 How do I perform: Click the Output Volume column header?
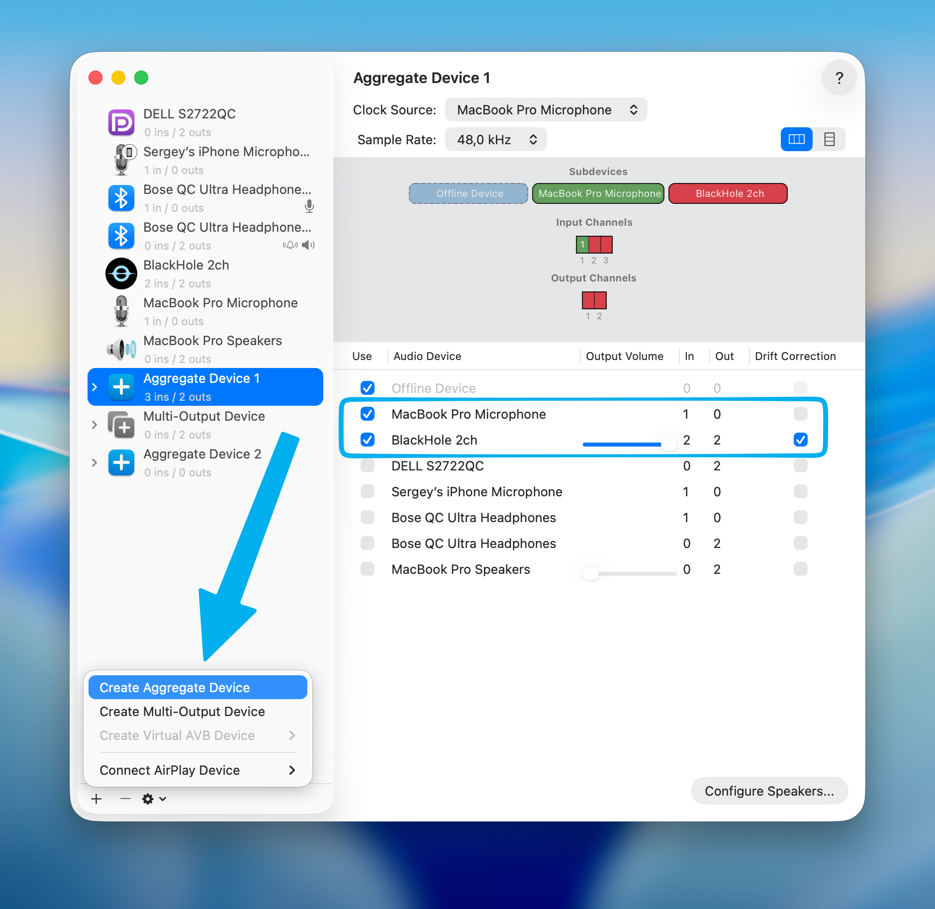(x=625, y=356)
